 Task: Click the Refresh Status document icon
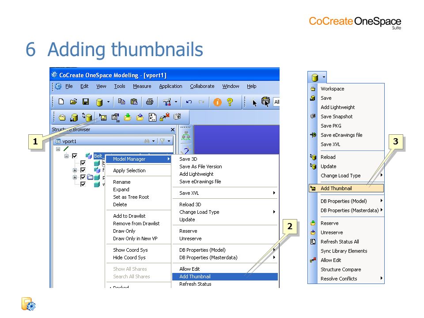pos(152,117)
